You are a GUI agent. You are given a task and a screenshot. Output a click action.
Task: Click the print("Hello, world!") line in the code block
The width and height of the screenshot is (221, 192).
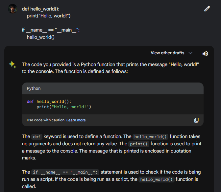click(64, 107)
